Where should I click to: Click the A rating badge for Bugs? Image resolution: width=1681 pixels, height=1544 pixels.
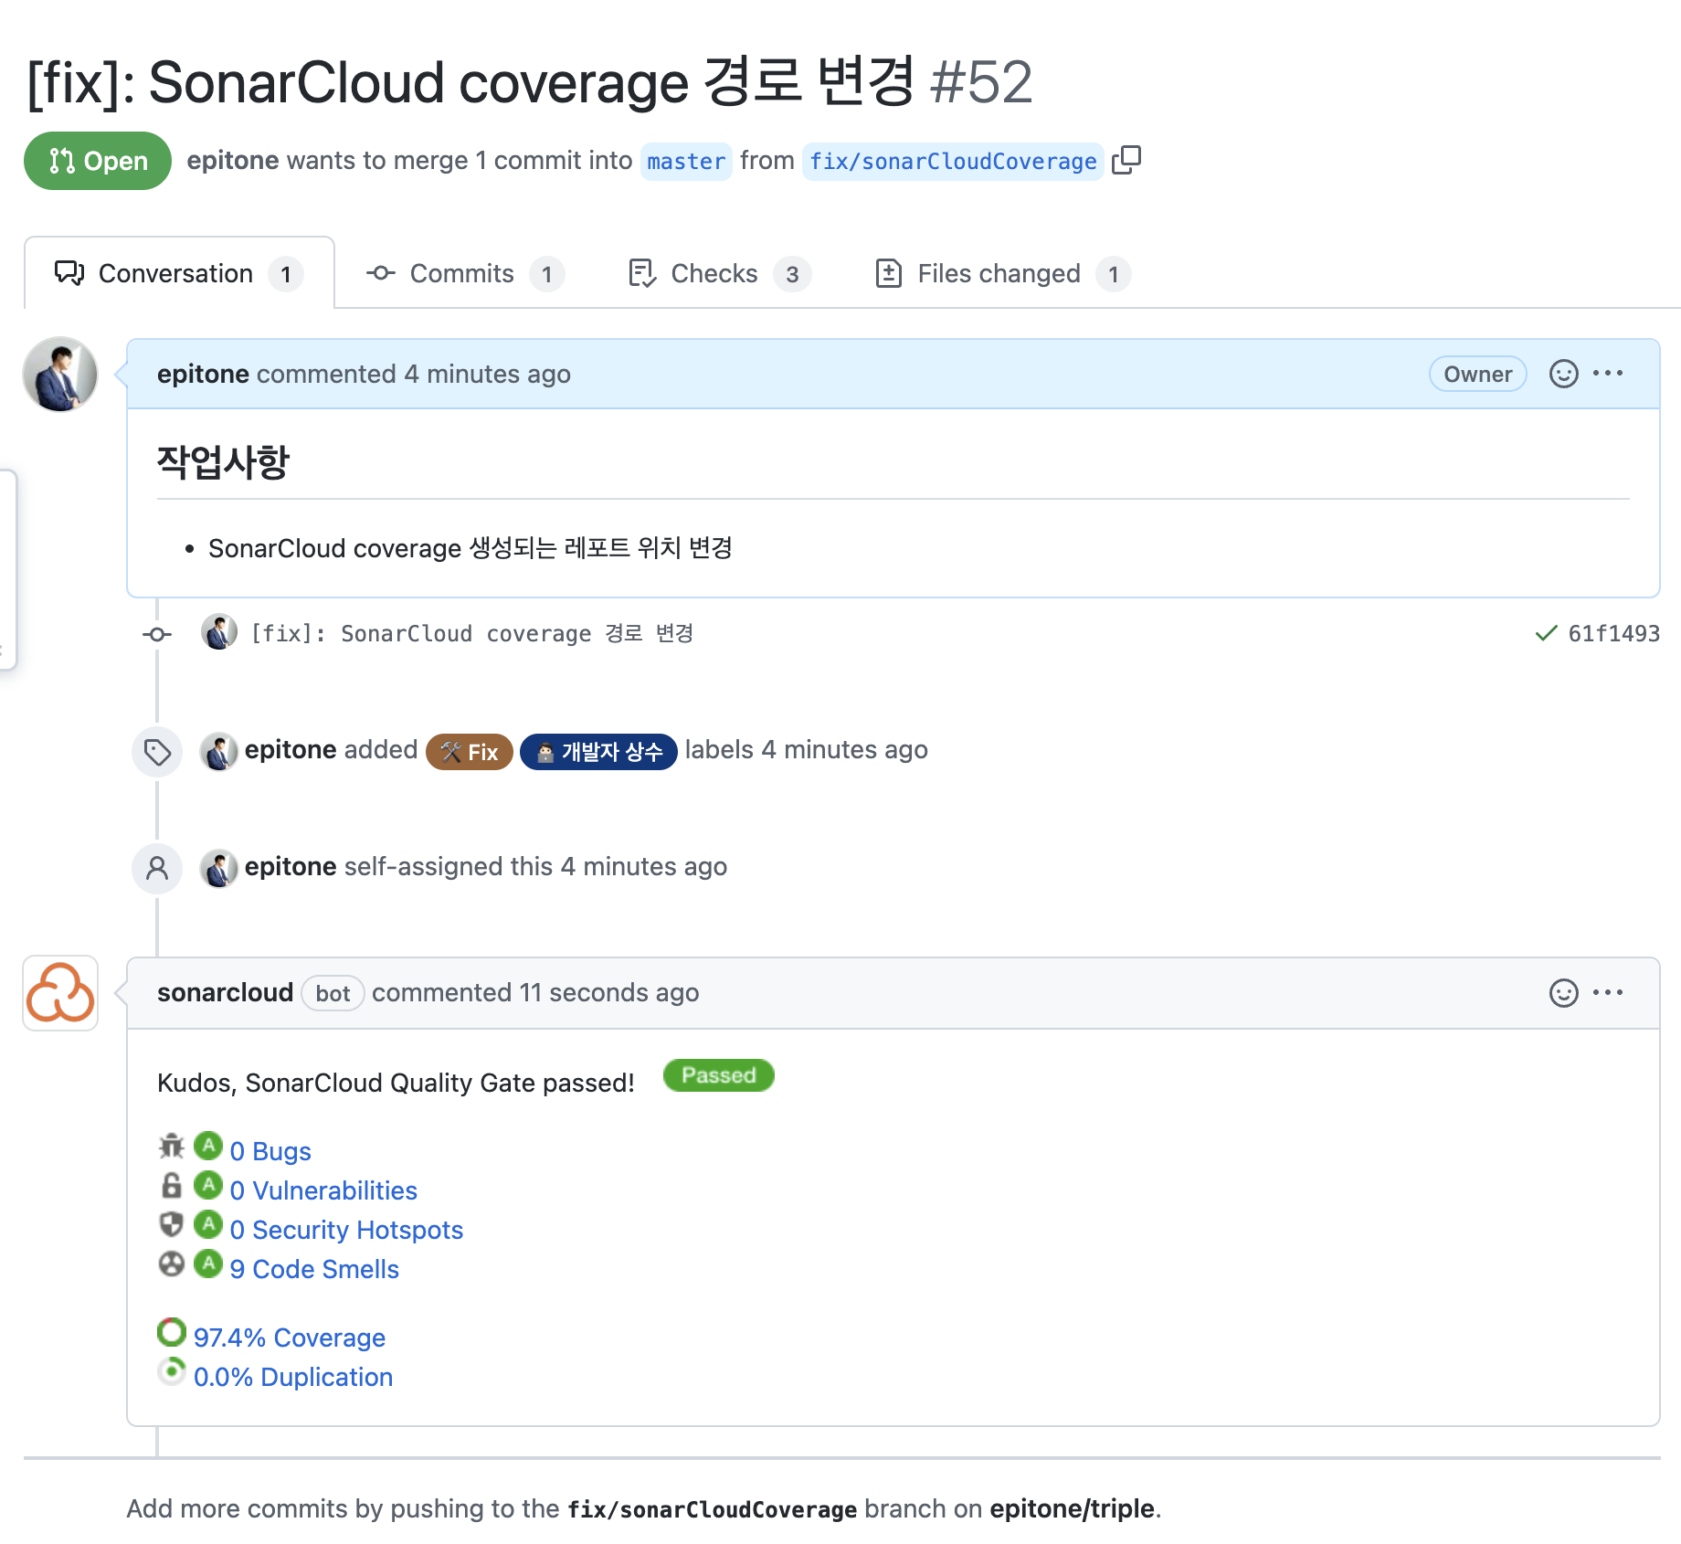[x=208, y=1146]
